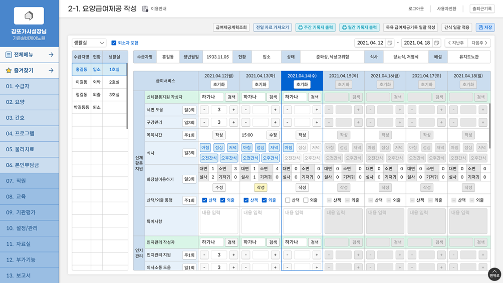Click the table vertical scrollbar

489,126
